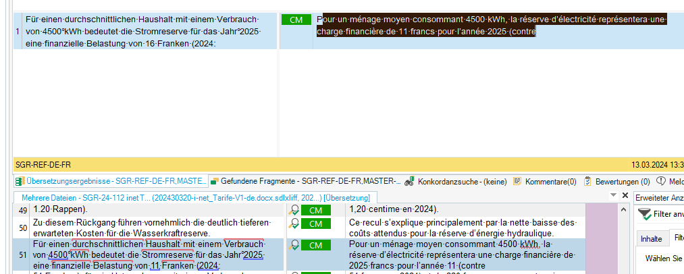
Task: Click target text 'Ce recul s'explique principalement'
Action: point(416,222)
